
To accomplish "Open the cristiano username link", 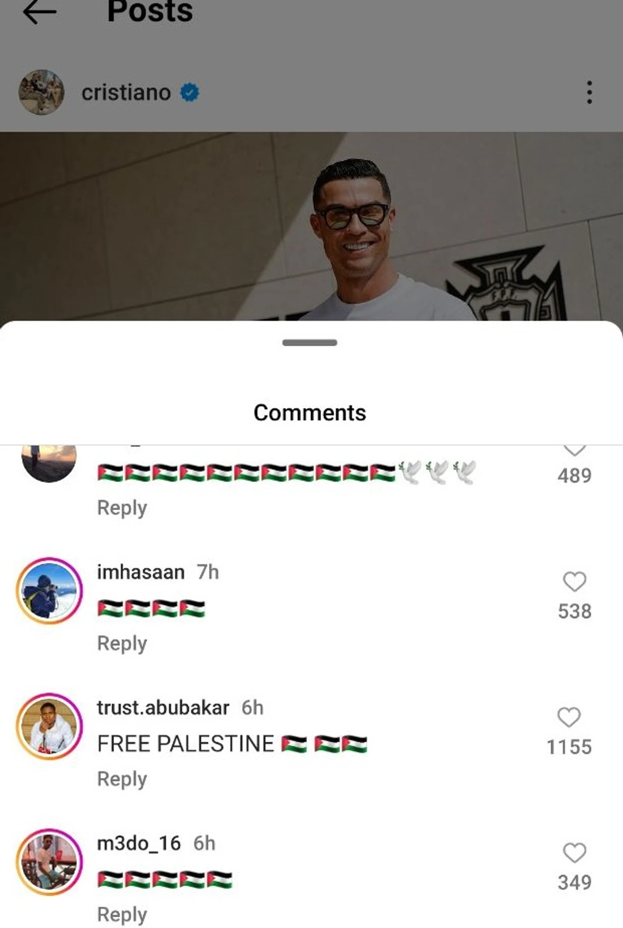I will (126, 92).
